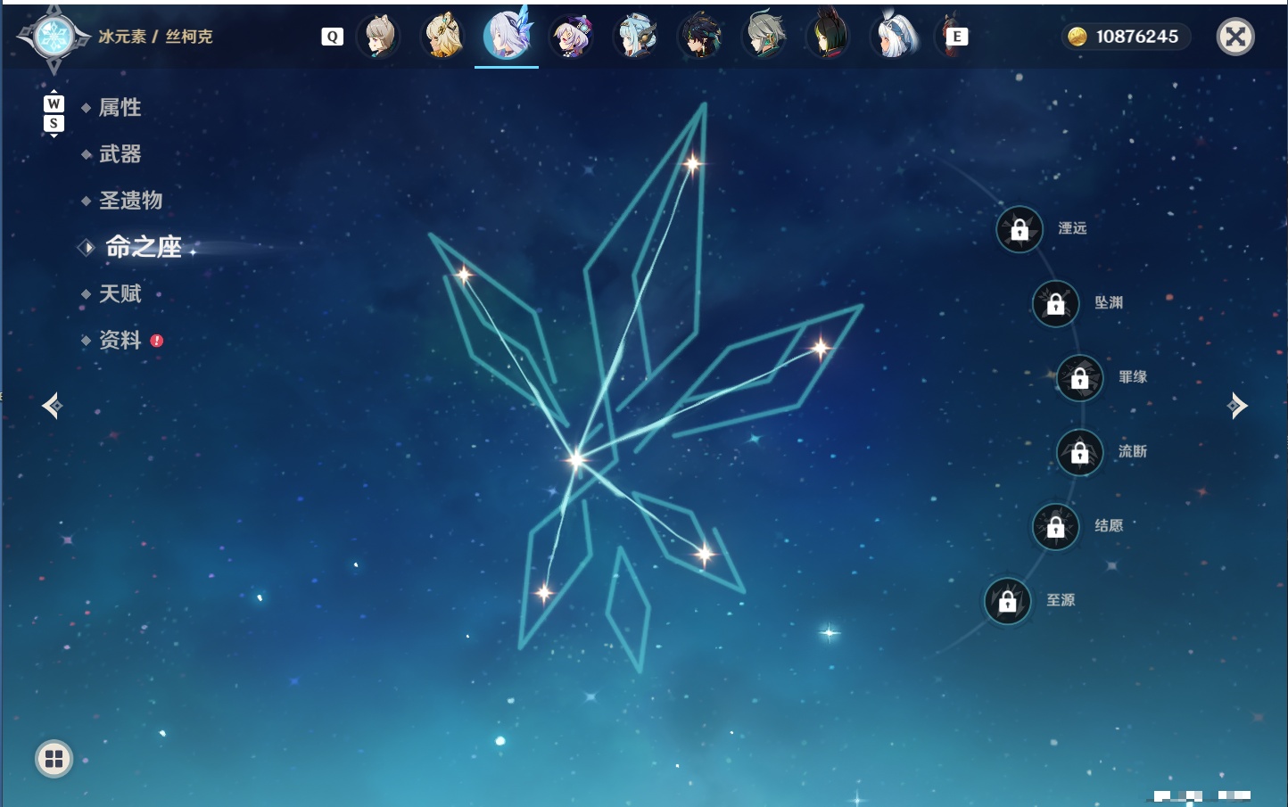
Task: Switch to the dark-haired character with teal accents
Action: coord(700,37)
